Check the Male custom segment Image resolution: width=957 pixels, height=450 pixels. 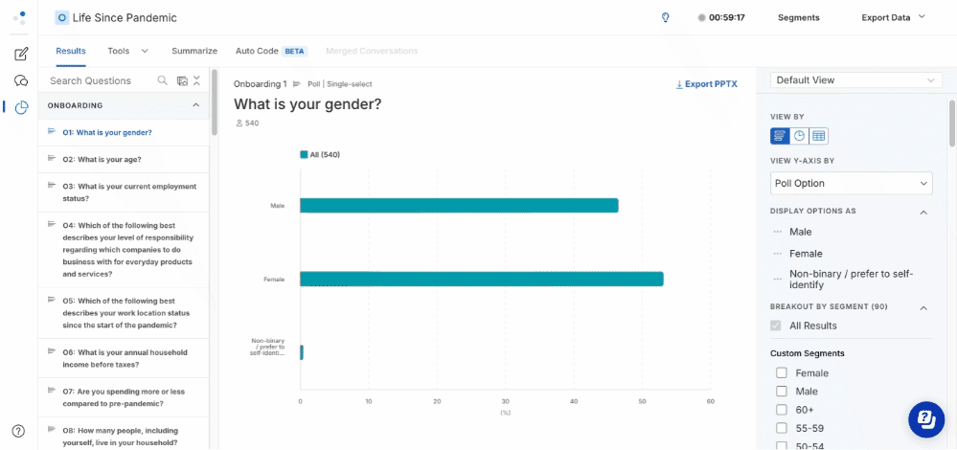[782, 392]
